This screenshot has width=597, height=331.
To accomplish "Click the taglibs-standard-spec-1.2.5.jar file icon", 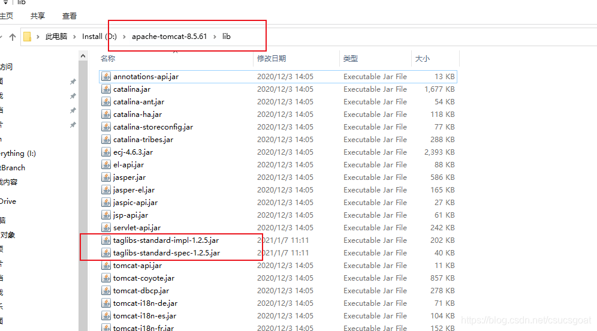I will (x=106, y=252).
